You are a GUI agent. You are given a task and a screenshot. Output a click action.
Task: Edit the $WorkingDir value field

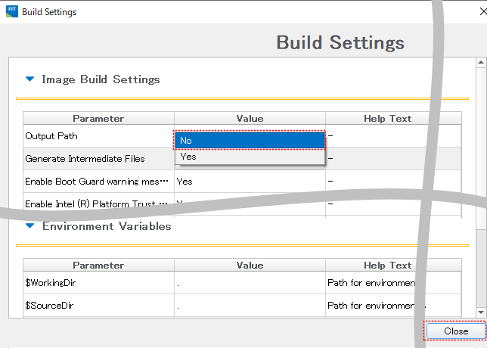coord(250,283)
